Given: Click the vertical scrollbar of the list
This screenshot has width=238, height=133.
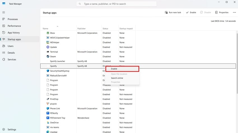Looking at the screenshot, I should tap(237, 64).
